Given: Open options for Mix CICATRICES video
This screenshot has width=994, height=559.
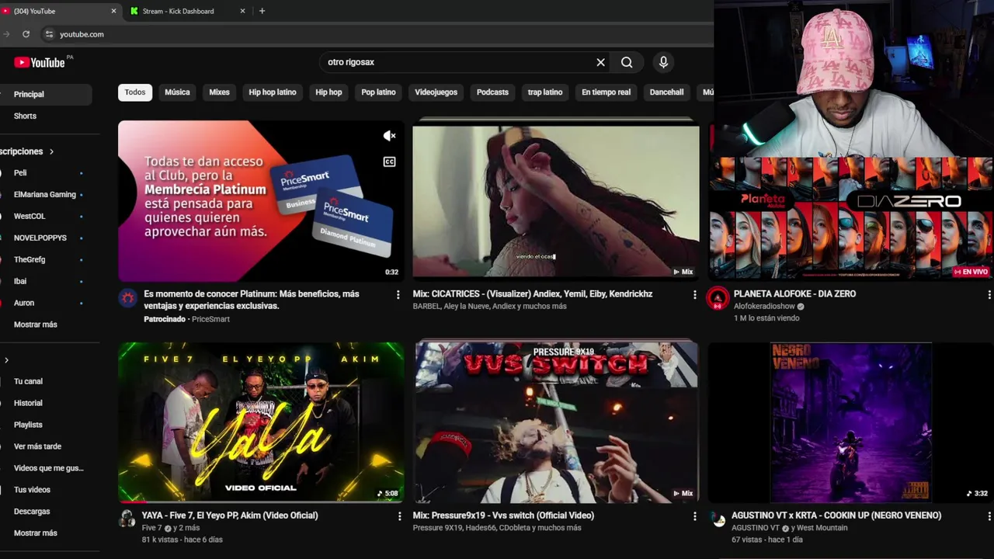Looking at the screenshot, I should click(x=694, y=295).
